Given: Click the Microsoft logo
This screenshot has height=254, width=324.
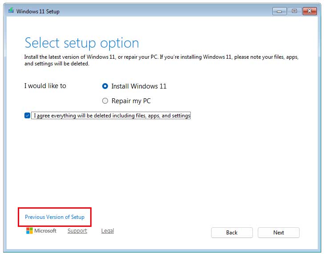Looking at the screenshot, I should coord(41,230).
